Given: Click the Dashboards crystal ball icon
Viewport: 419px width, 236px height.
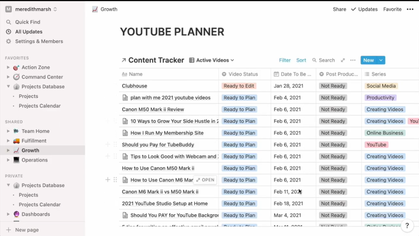Looking at the screenshot, I should 16,214.
